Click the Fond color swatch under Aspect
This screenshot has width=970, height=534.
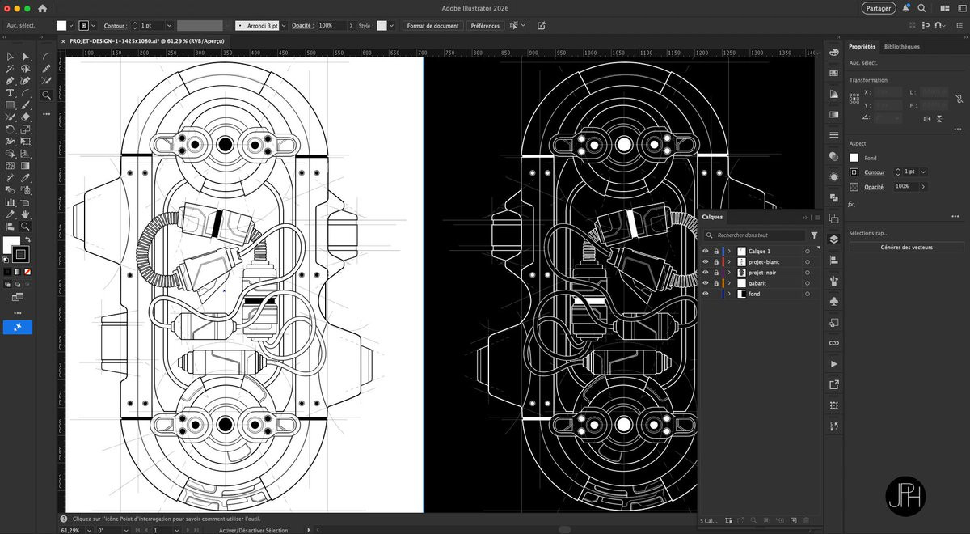[854, 158]
